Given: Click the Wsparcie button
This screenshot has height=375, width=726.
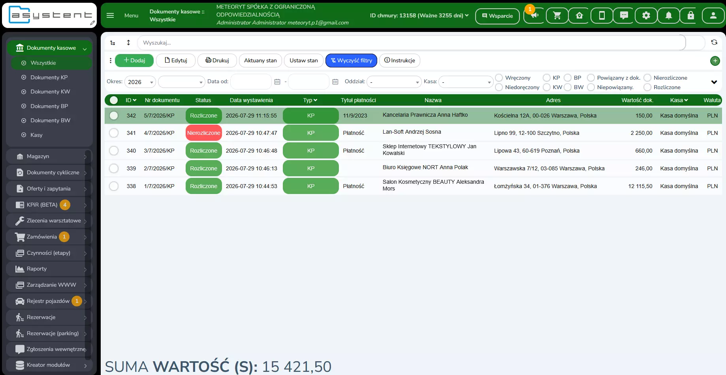Looking at the screenshot, I should click(497, 16).
